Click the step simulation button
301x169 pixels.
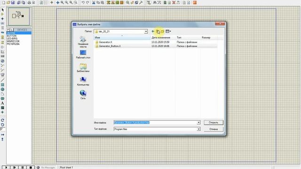(14, 167)
